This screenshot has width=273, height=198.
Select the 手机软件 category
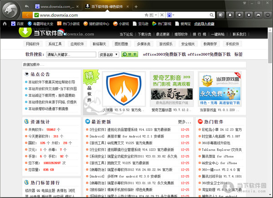pos(233,44)
